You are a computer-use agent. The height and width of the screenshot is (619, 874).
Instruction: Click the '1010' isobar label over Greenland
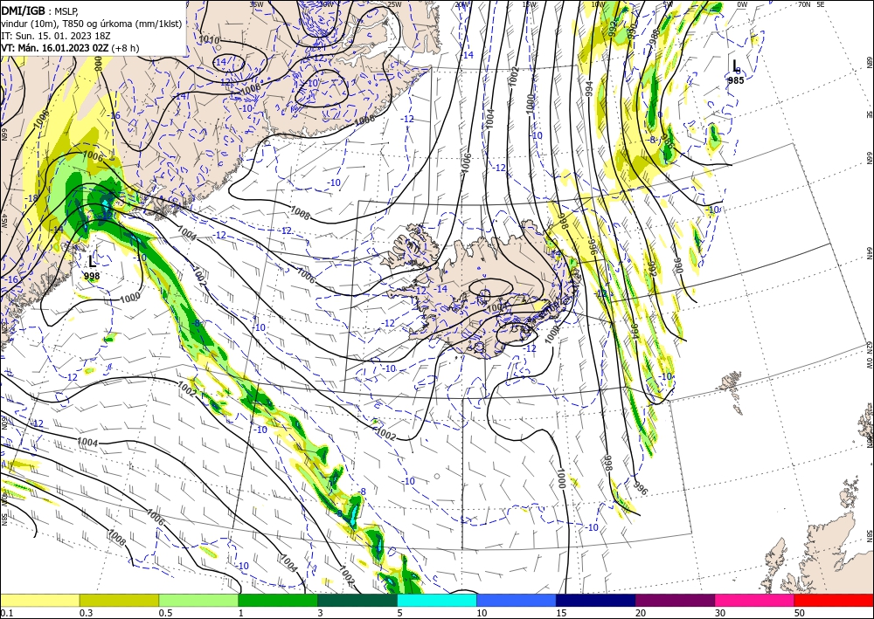209,40
